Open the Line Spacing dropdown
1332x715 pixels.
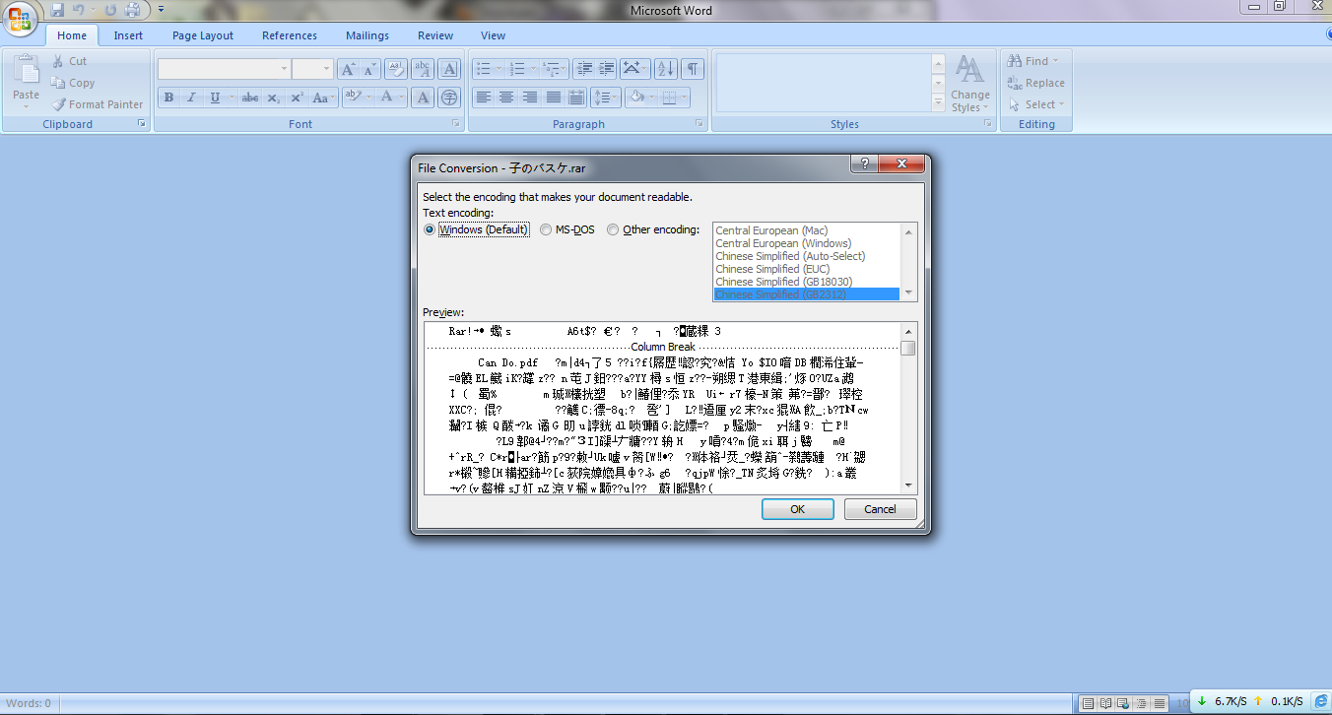pyautogui.click(x=605, y=97)
